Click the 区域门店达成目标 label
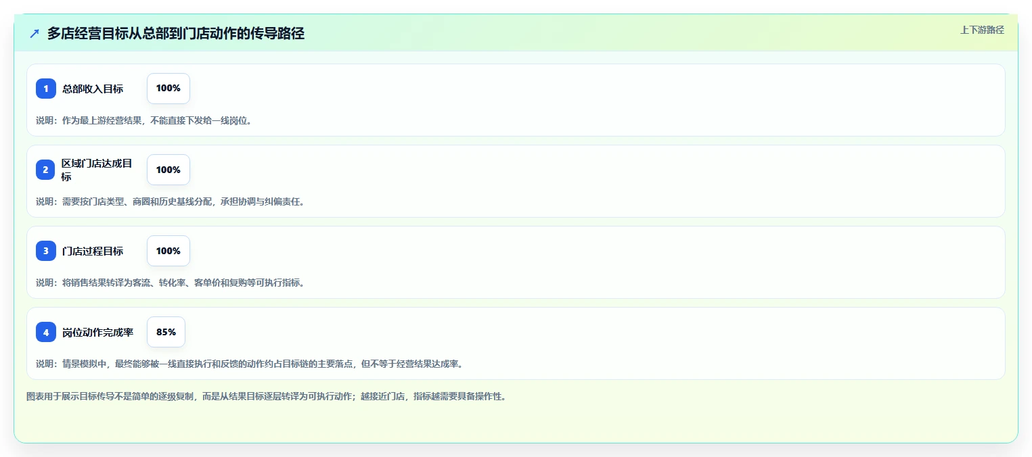Image resolution: width=1032 pixels, height=457 pixels. click(x=97, y=170)
